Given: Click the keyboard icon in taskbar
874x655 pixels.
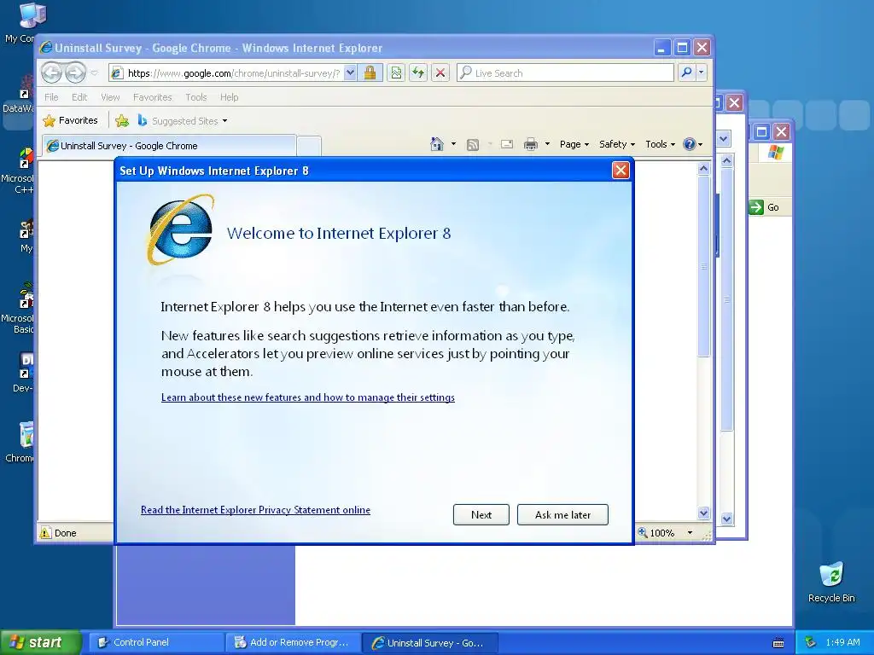Looking at the screenshot, I should (778, 643).
